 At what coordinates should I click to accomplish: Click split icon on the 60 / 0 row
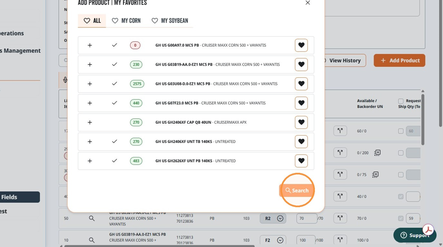pos(340,131)
